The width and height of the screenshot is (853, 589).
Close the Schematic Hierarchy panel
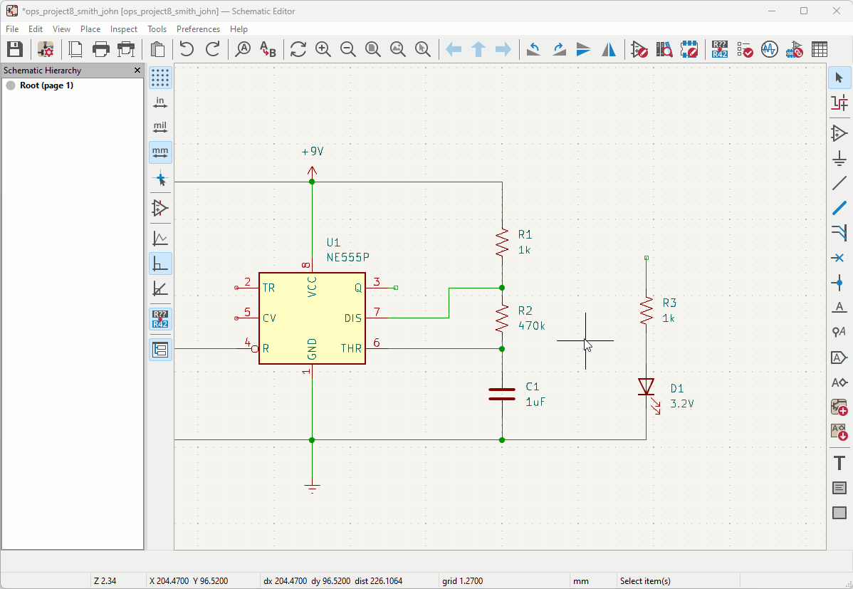coord(137,71)
